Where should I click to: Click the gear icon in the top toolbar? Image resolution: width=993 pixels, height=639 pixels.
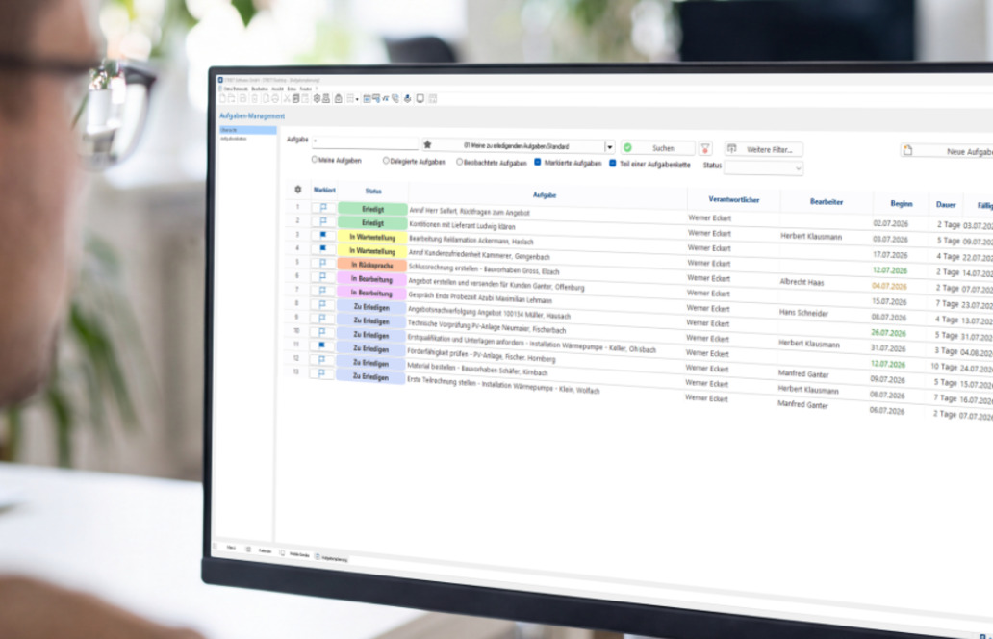pyautogui.click(x=318, y=99)
